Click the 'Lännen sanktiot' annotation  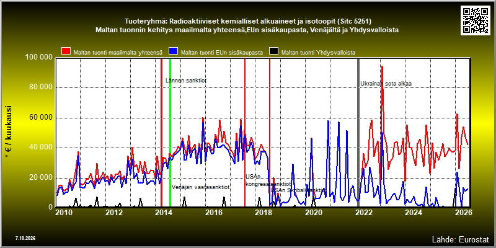(x=186, y=81)
